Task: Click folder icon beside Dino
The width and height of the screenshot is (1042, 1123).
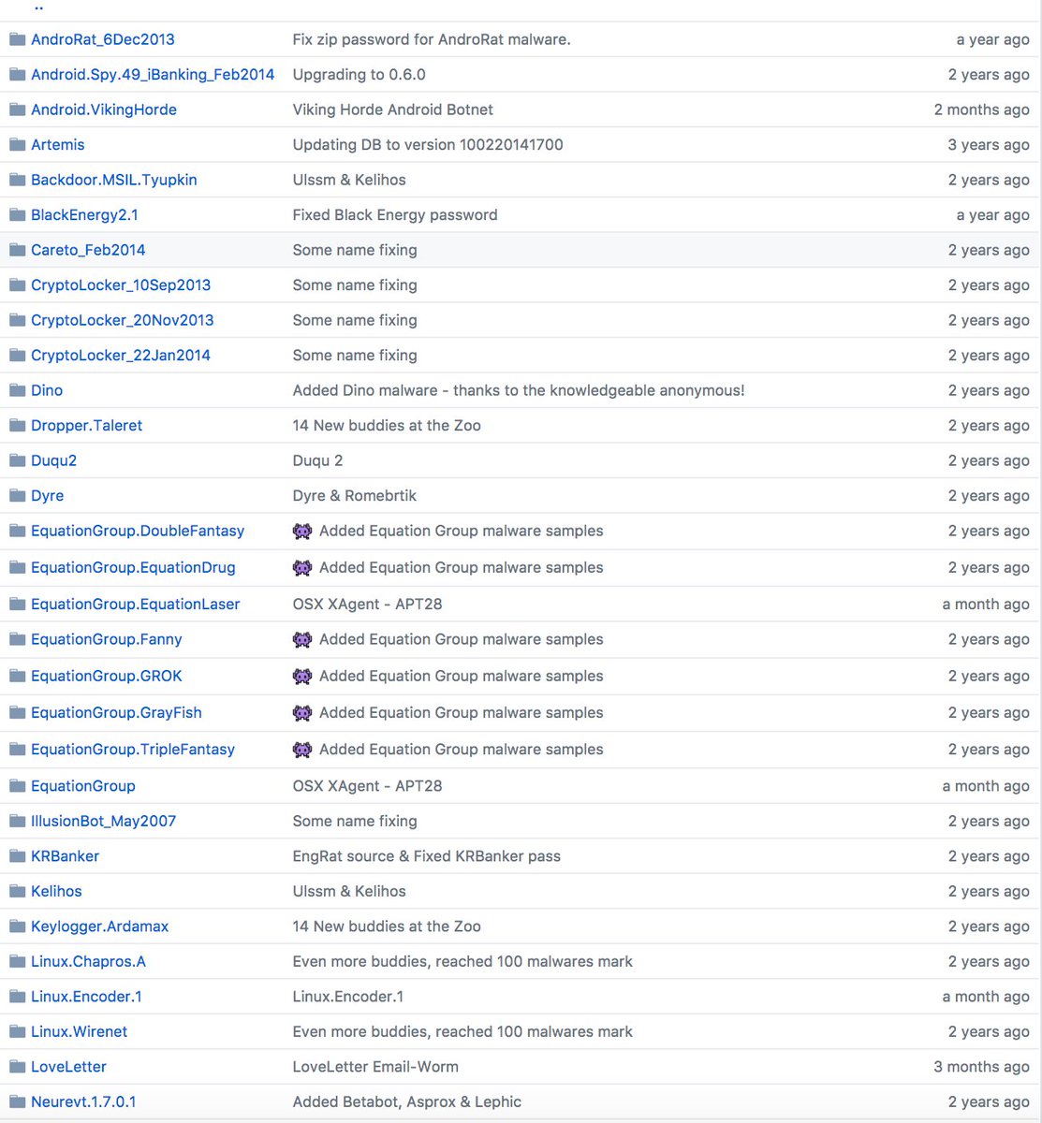Action: tap(17, 390)
